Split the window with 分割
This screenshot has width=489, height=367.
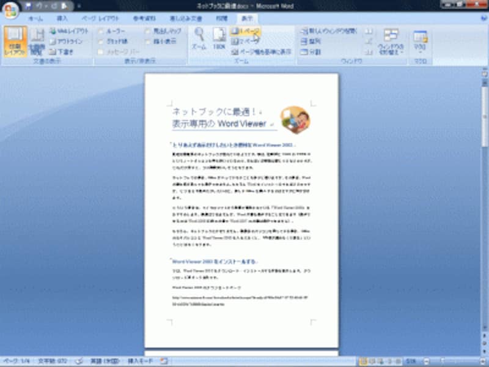(311, 51)
